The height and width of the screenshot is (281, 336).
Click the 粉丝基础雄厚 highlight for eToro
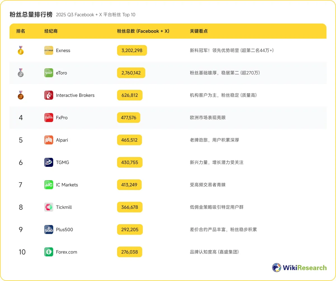coord(225,73)
